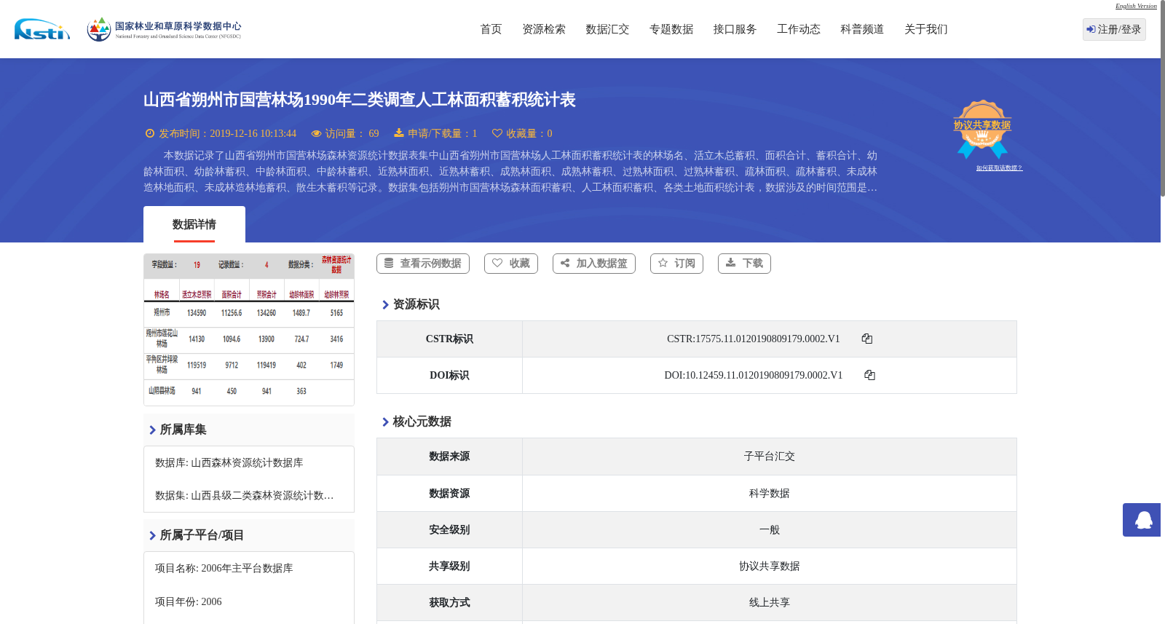Open 接口服务 navigation item
The width and height of the screenshot is (1165, 624).
tap(735, 29)
